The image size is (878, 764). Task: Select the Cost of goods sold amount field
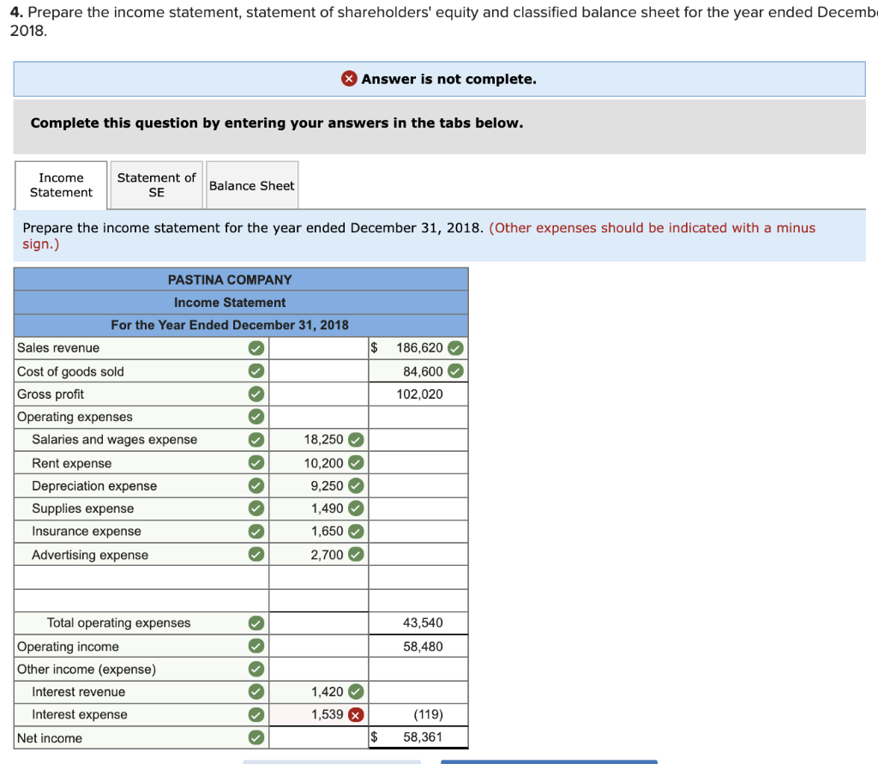pos(418,370)
